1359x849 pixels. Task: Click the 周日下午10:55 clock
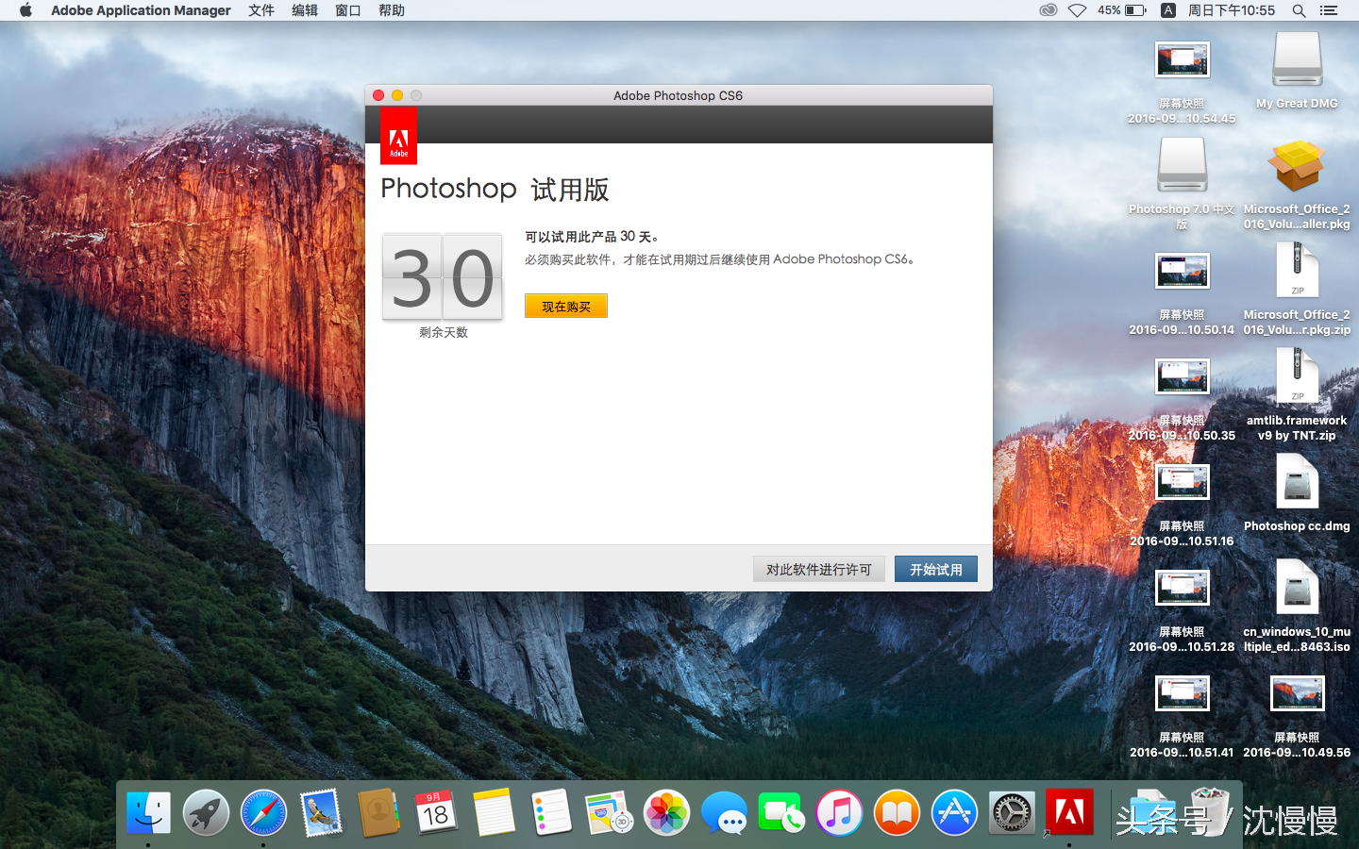pos(1231,10)
